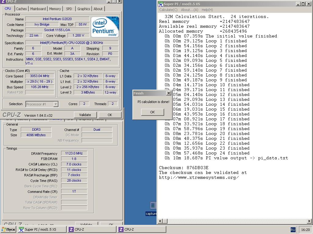The image size is (313, 234).
Task: Click the PI value output pi_data.txt line
Action: tap(226, 158)
